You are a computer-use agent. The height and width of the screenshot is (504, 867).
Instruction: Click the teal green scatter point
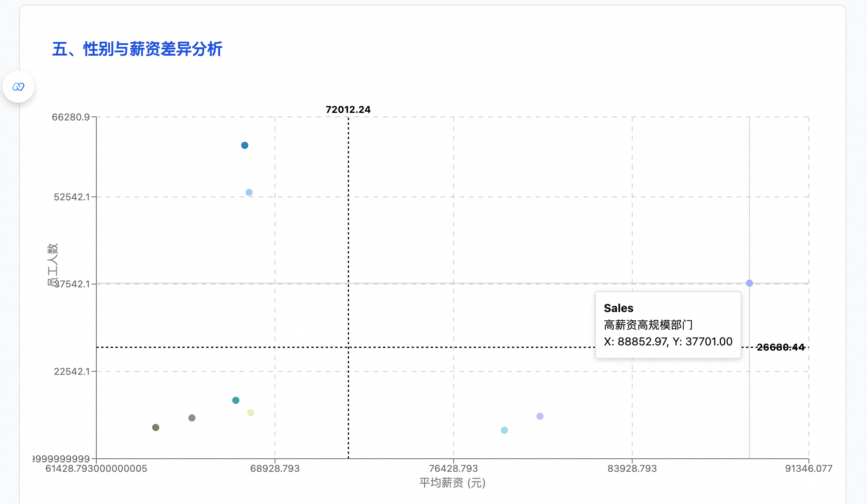(x=236, y=400)
